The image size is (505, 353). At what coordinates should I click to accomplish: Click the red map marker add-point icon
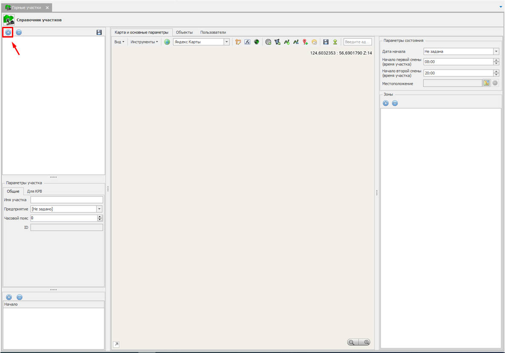click(305, 42)
